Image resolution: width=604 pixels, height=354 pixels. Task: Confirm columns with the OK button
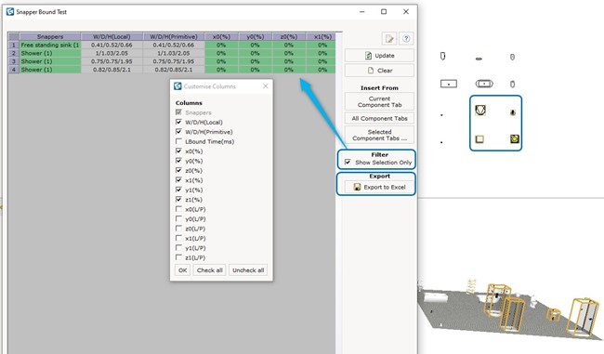182,270
